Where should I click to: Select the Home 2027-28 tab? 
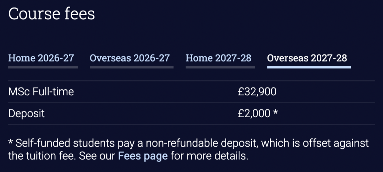[218, 58]
